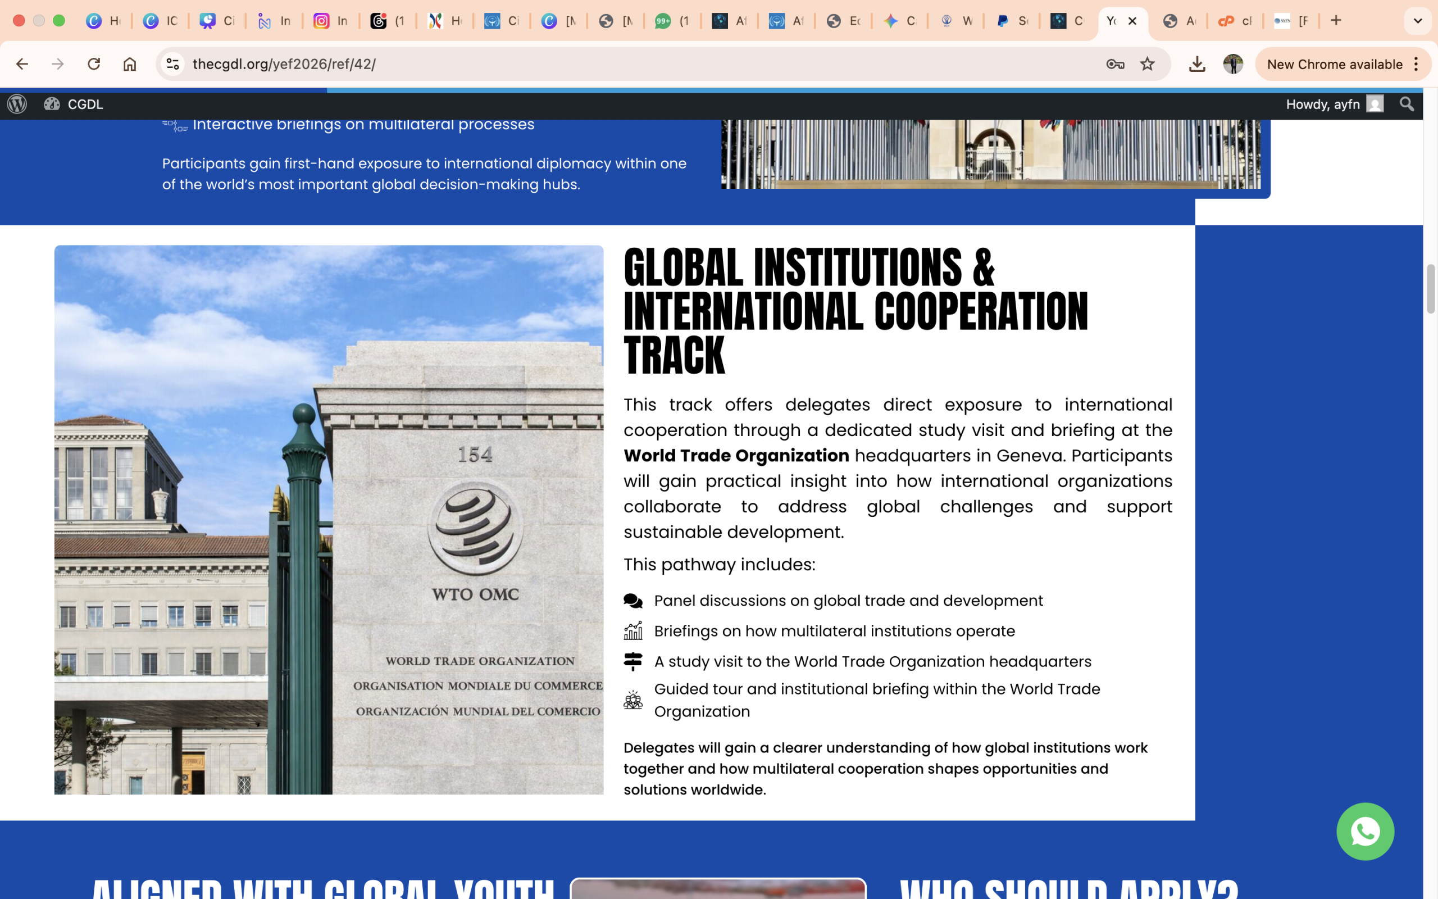Open a new tab with plus button
The width and height of the screenshot is (1438, 899).
pyautogui.click(x=1336, y=21)
